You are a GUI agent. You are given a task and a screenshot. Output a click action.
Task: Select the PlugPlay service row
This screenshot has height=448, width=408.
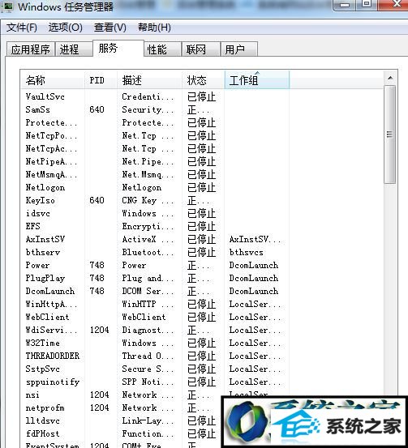202,279
